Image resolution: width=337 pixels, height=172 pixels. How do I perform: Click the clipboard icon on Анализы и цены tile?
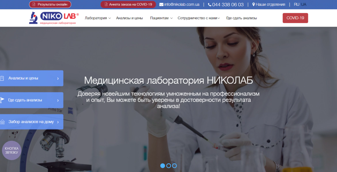click(x=2, y=78)
